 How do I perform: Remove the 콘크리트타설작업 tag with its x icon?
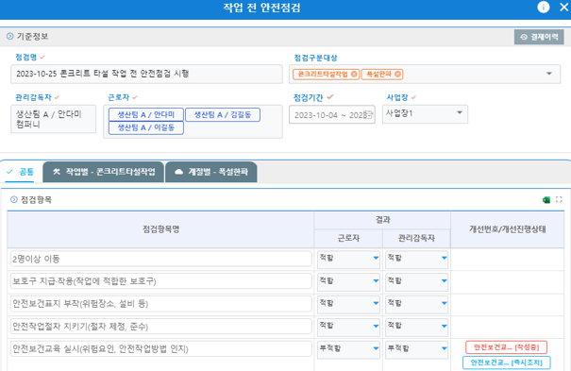point(354,74)
